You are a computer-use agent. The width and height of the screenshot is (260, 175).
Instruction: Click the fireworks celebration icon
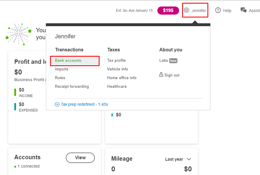[x=18, y=34]
